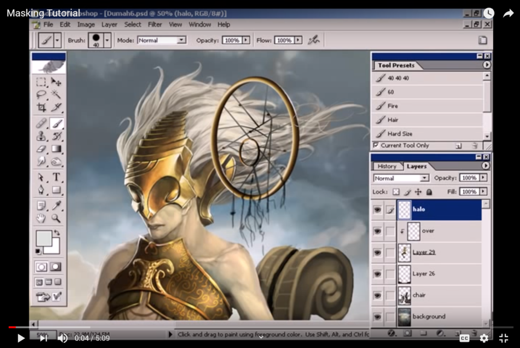This screenshot has height=348, width=520.
Task: Select the Clone Stamp tool
Action: point(41,136)
